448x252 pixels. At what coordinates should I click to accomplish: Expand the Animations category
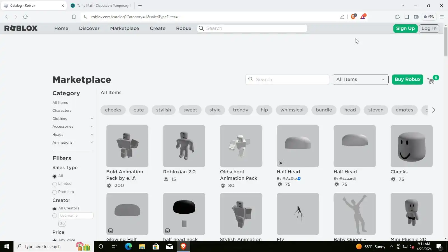92,143
